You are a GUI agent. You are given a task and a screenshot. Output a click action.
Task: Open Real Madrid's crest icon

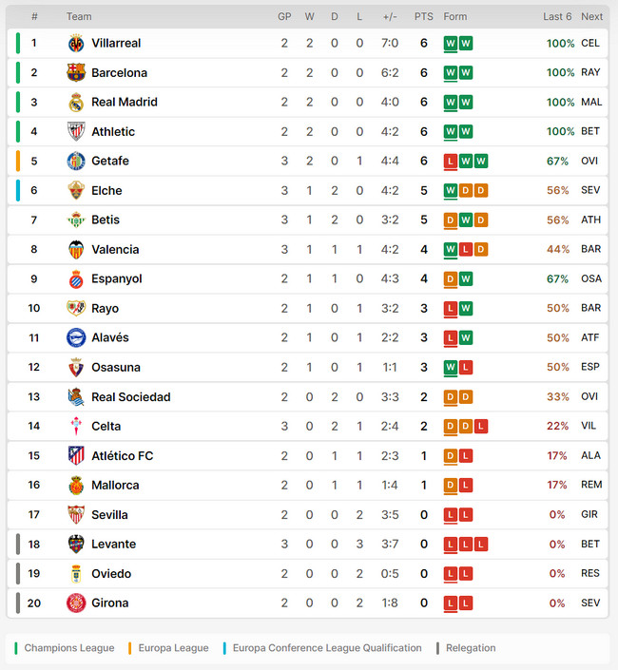[x=76, y=102]
